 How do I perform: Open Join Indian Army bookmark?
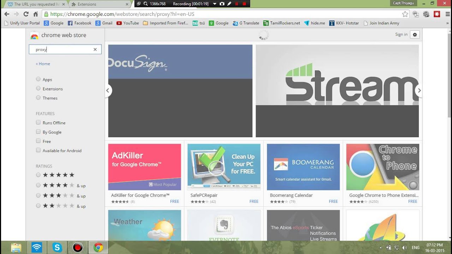(x=381, y=23)
